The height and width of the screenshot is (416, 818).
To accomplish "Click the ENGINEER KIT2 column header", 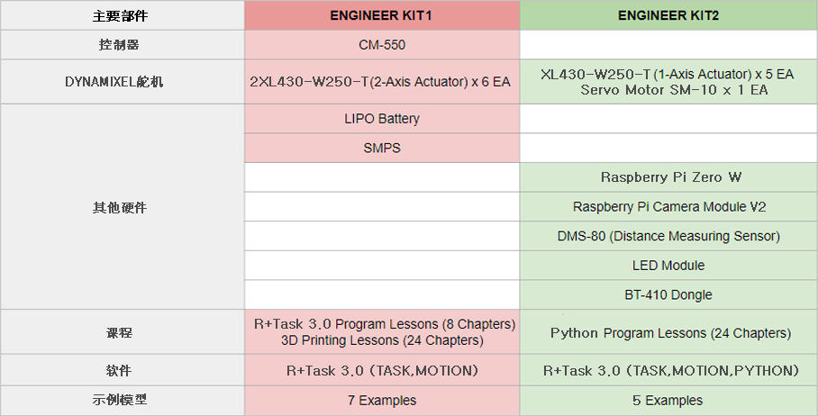I will (668, 15).
